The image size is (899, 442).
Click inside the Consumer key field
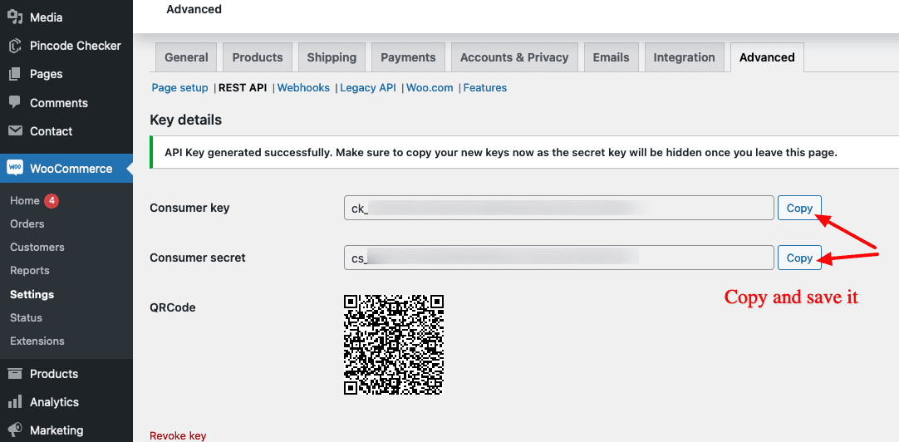click(x=558, y=208)
